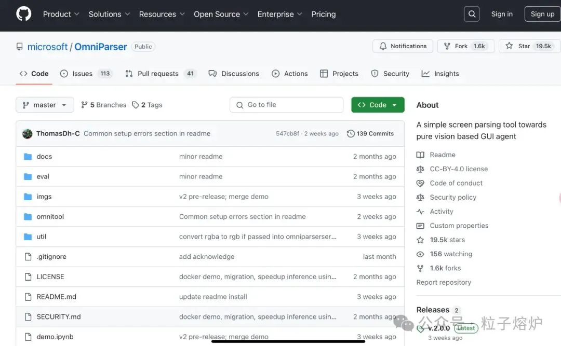Click the commit history clock icon
The height and width of the screenshot is (346, 561).
click(x=351, y=134)
